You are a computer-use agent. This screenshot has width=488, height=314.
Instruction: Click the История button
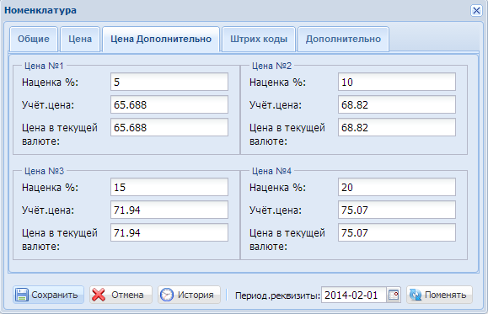[x=189, y=295]
